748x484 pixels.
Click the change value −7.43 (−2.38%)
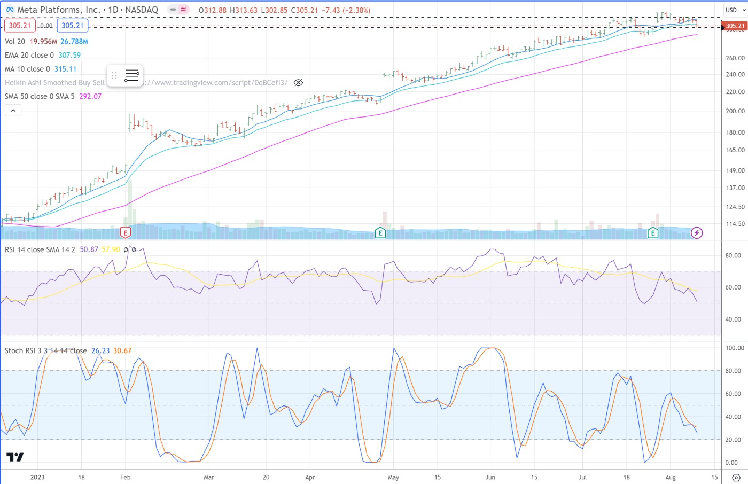(x=346, y=10)
